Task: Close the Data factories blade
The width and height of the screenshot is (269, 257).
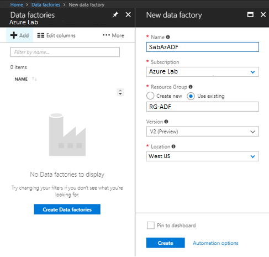Action: coord(128,14)
